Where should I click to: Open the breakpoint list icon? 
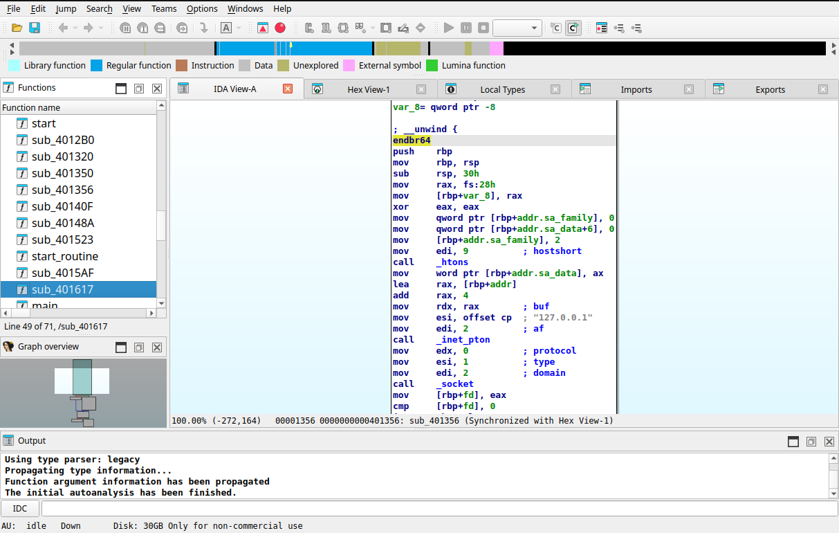[602, 28]
